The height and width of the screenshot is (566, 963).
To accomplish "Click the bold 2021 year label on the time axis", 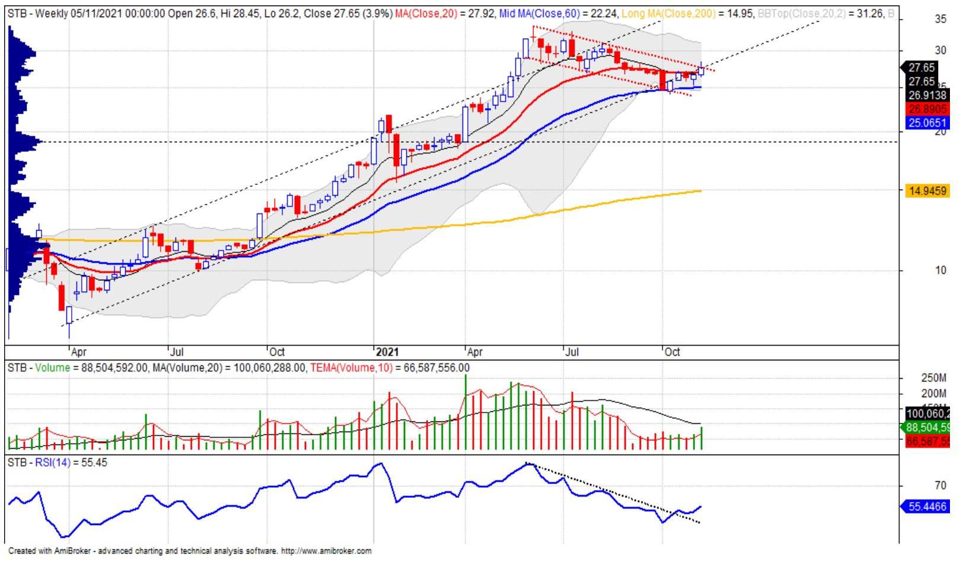I will [x=387, y=352].
